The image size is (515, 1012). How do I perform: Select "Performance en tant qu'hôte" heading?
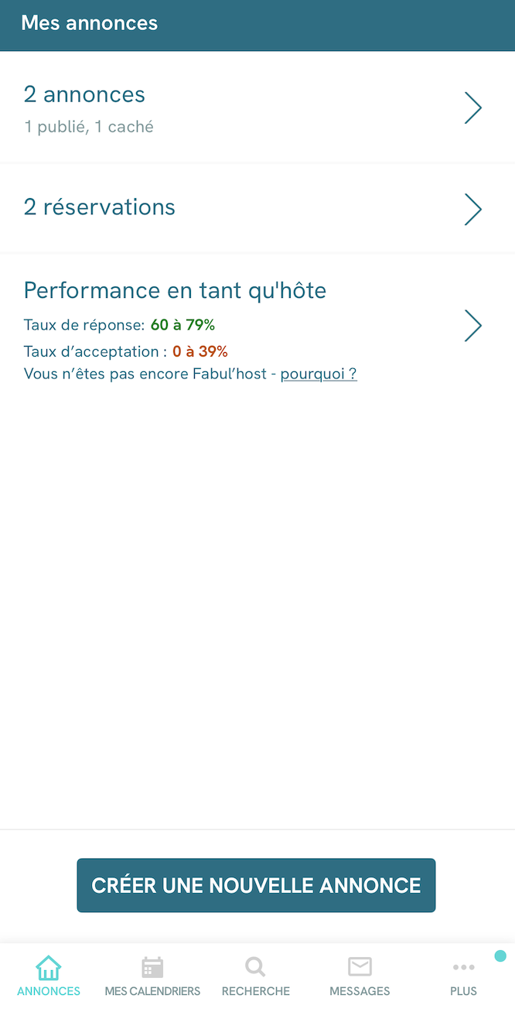point(175,290)
